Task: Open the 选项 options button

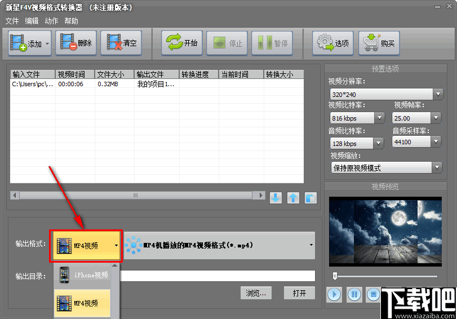Action: tap(333, 43)
